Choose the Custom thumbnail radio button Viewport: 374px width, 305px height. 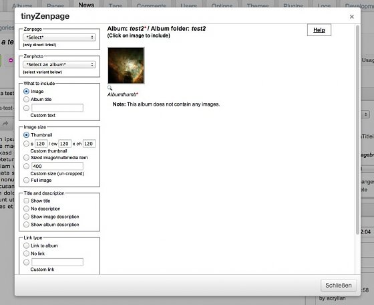(26, 144)
